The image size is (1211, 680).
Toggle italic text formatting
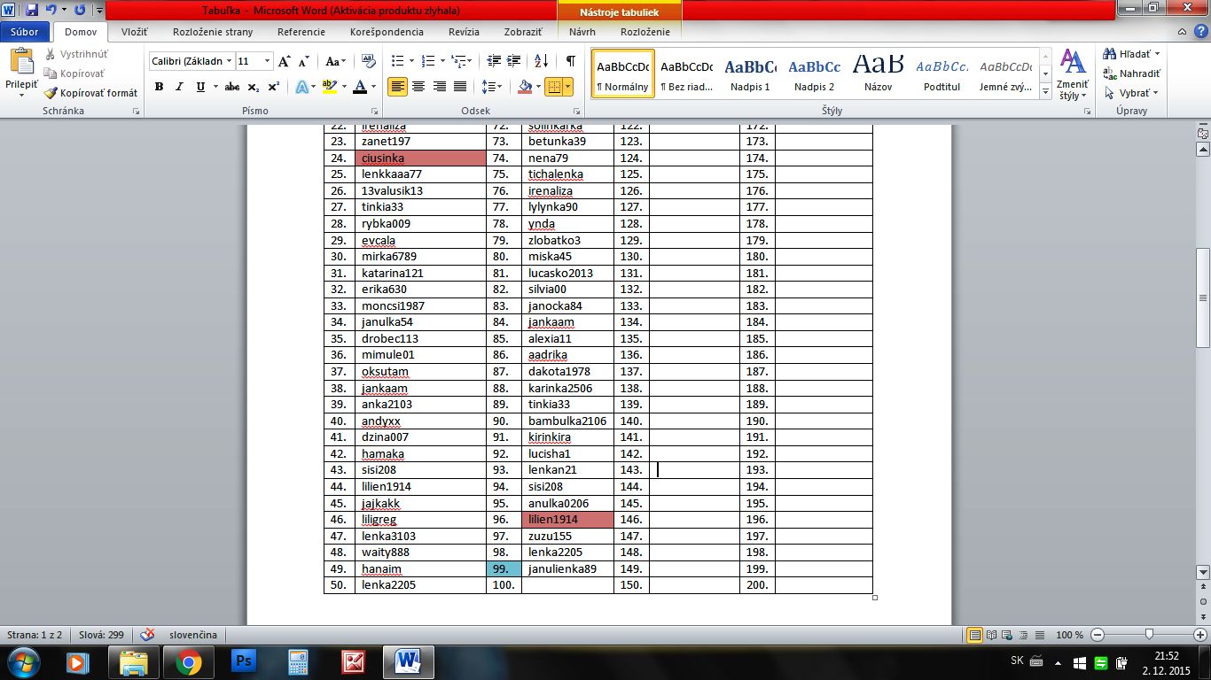click(x=180, y=87)
